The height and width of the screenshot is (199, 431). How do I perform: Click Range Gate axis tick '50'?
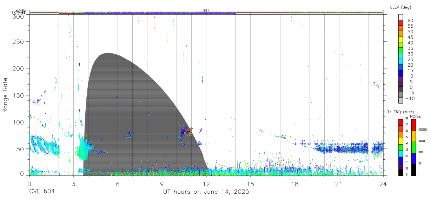[x=20, y=149]
